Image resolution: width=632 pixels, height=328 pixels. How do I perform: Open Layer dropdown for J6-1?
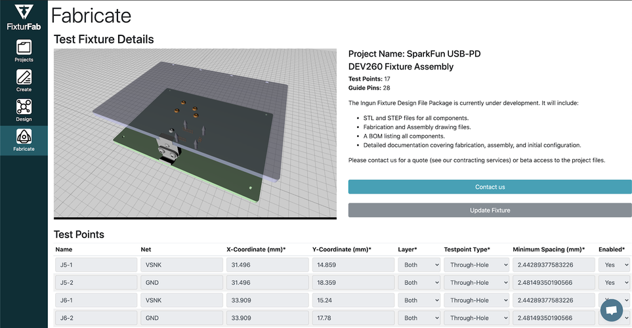[x=419, y=300]
